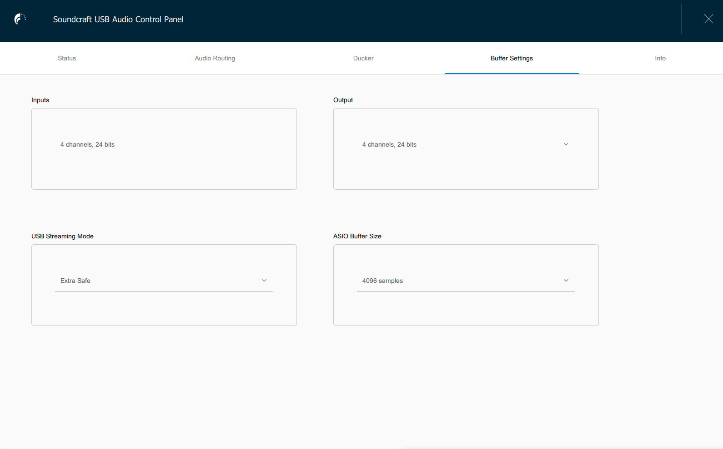Image resolution: width=723 pixels, height=449 pixels.
Task: Click the USB Streaming Mode label
Action: pos(62,236)
